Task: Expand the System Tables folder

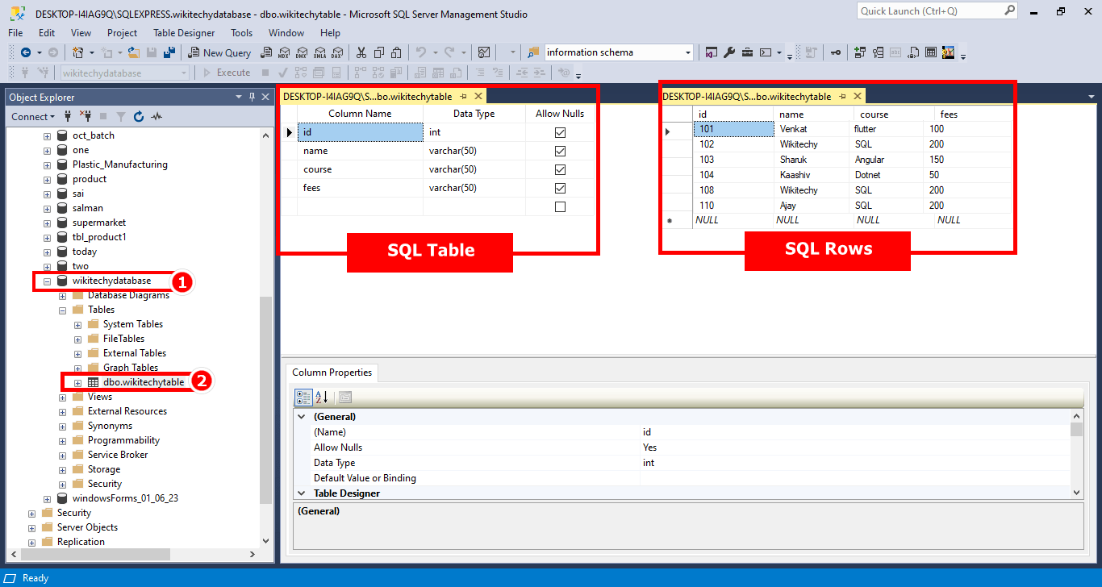Action: click(76, 323)
